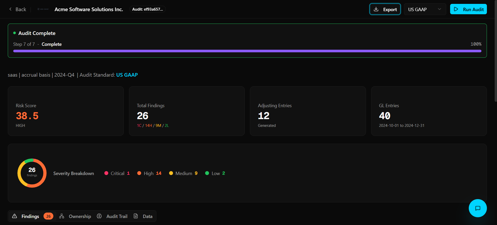Click the Audit: ef93a657... ID badge

click(x=148, y=9)
